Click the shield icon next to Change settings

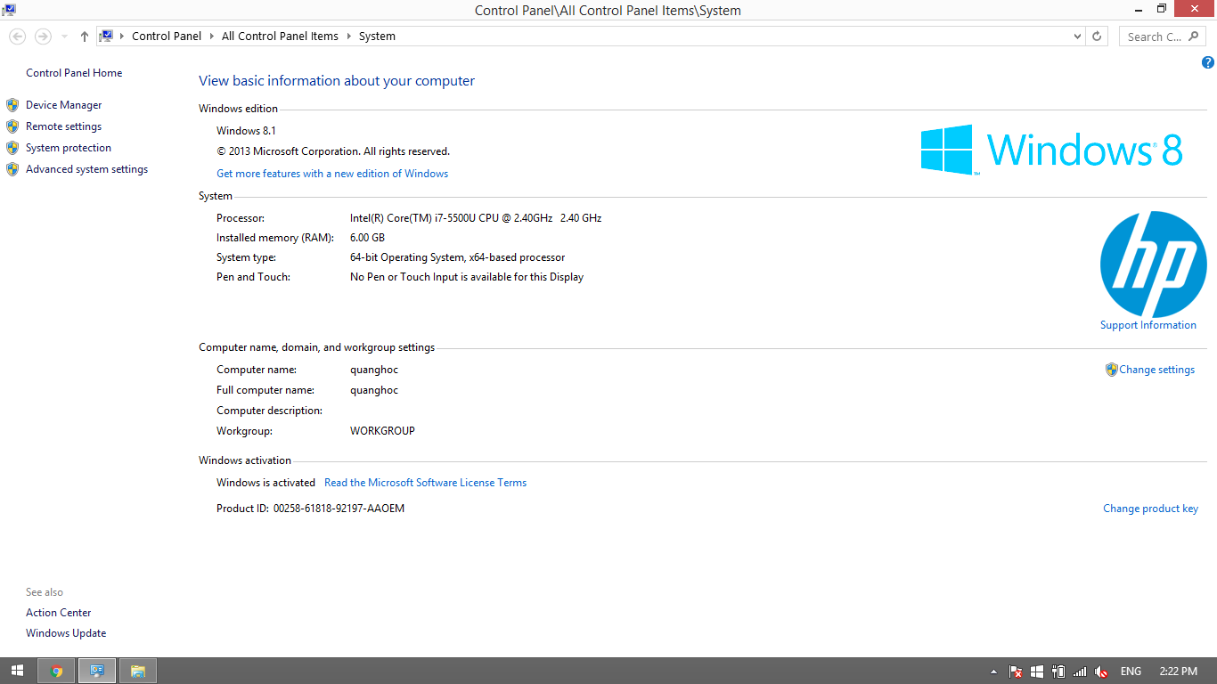(1111, 370)
